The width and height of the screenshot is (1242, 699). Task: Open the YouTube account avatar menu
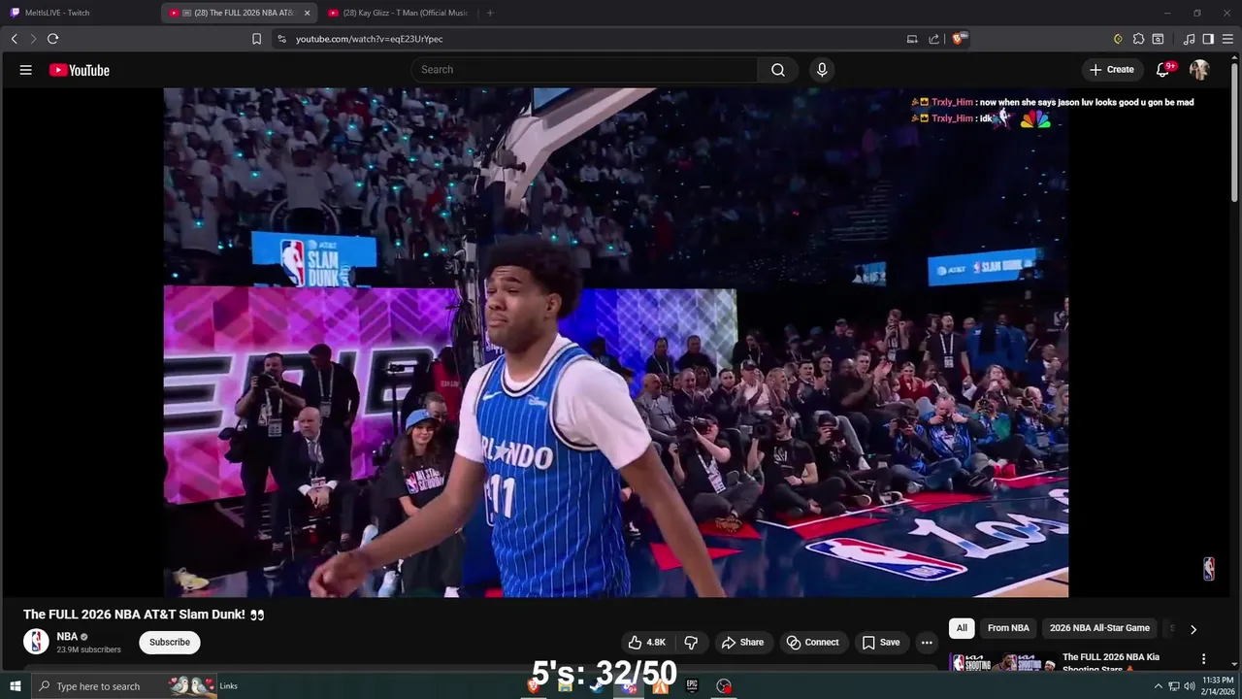point(1199,70)
